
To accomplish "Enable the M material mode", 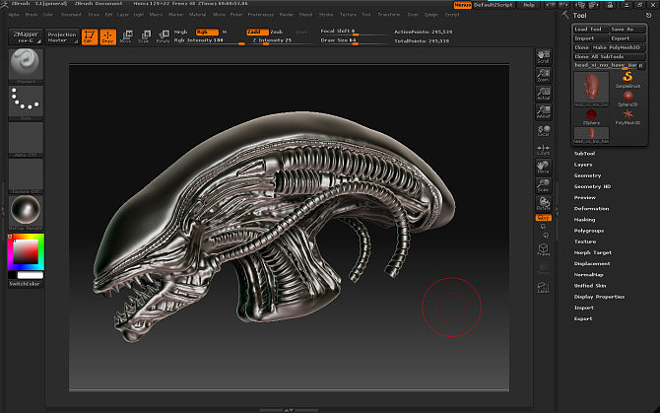I will point(225,32).
